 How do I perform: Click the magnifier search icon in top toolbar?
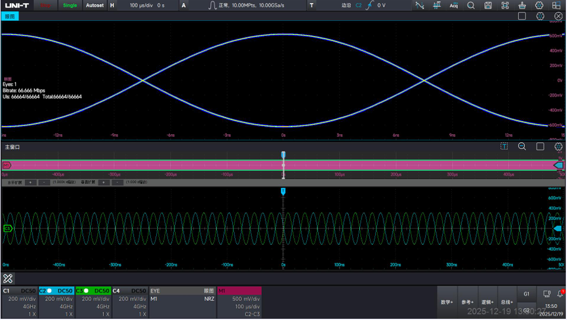point(471,5)
